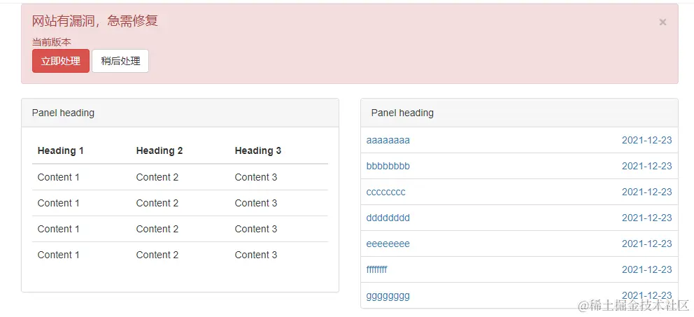Click the right Panel heading title
The image size is (694, 317).
pyautogui.click(x=402, y=113)
